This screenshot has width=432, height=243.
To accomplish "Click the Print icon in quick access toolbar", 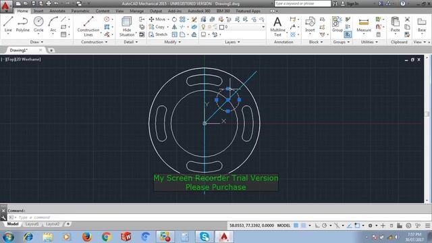I will click(x=49, y=3).
